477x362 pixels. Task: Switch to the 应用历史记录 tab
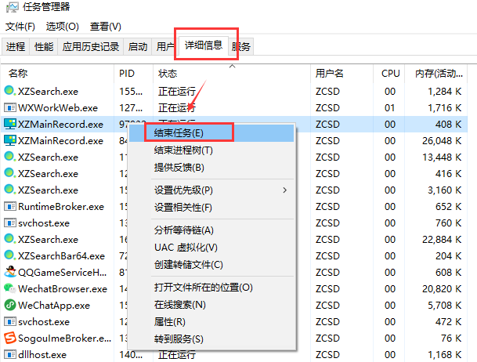(91, 46)
